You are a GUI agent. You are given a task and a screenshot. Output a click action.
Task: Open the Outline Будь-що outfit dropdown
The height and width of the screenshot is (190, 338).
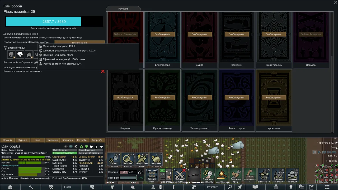pyautogui.click(x=65, y=150)
